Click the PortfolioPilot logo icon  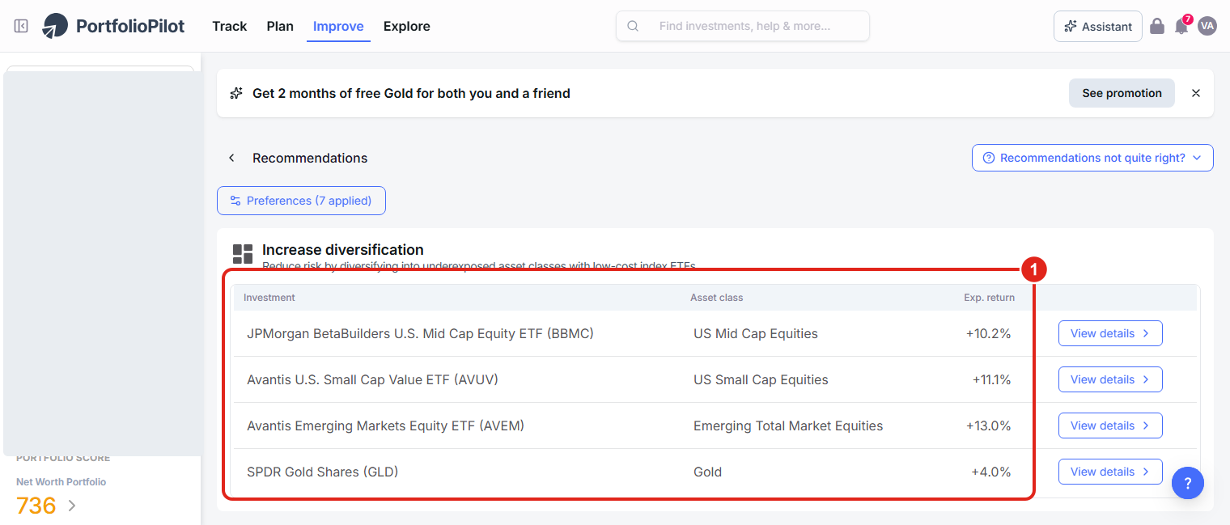[x=56, y=26]
